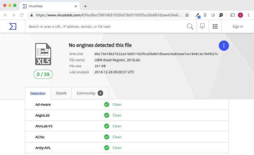Click the SHA-256 hash value
254x155 pixels.
point(156,54)
